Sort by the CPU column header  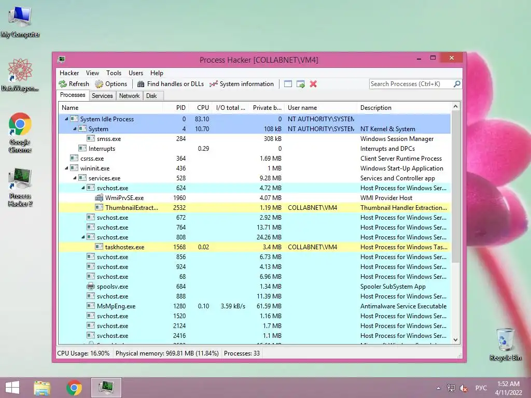(200, 108)
